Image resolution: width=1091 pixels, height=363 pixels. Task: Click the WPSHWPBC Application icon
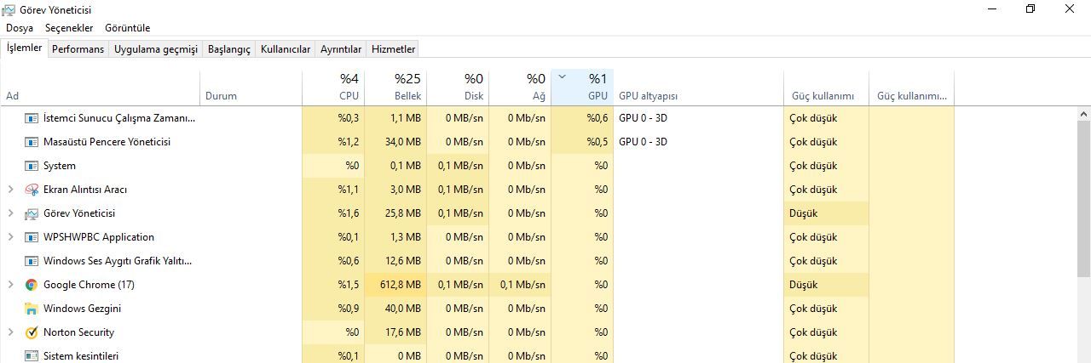point(32,237)
